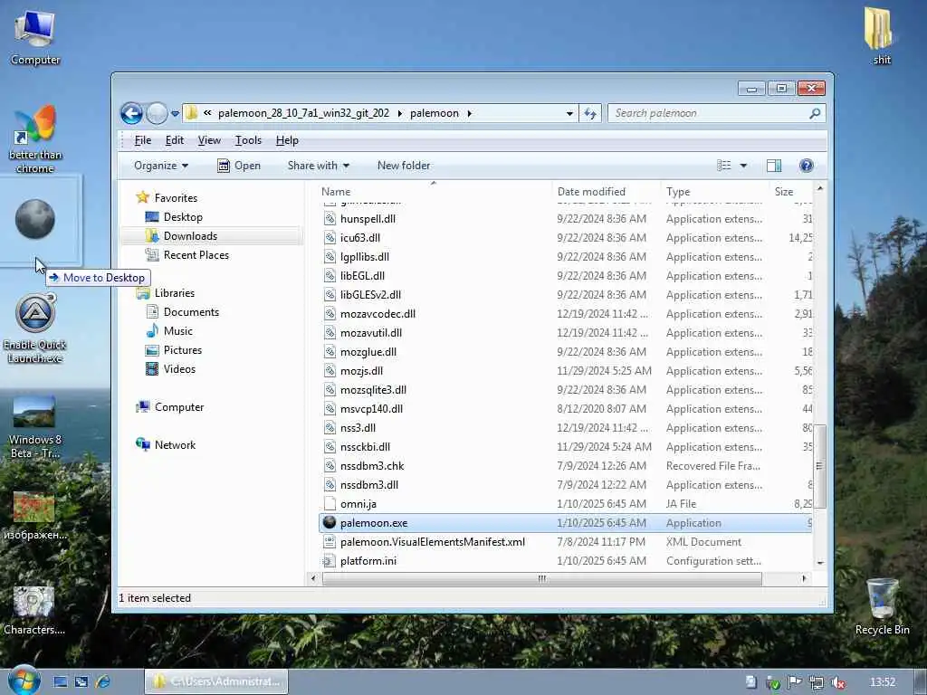Open the Edit menu
This screenshot has height=695, width=927.
click(x=175, y=140)
